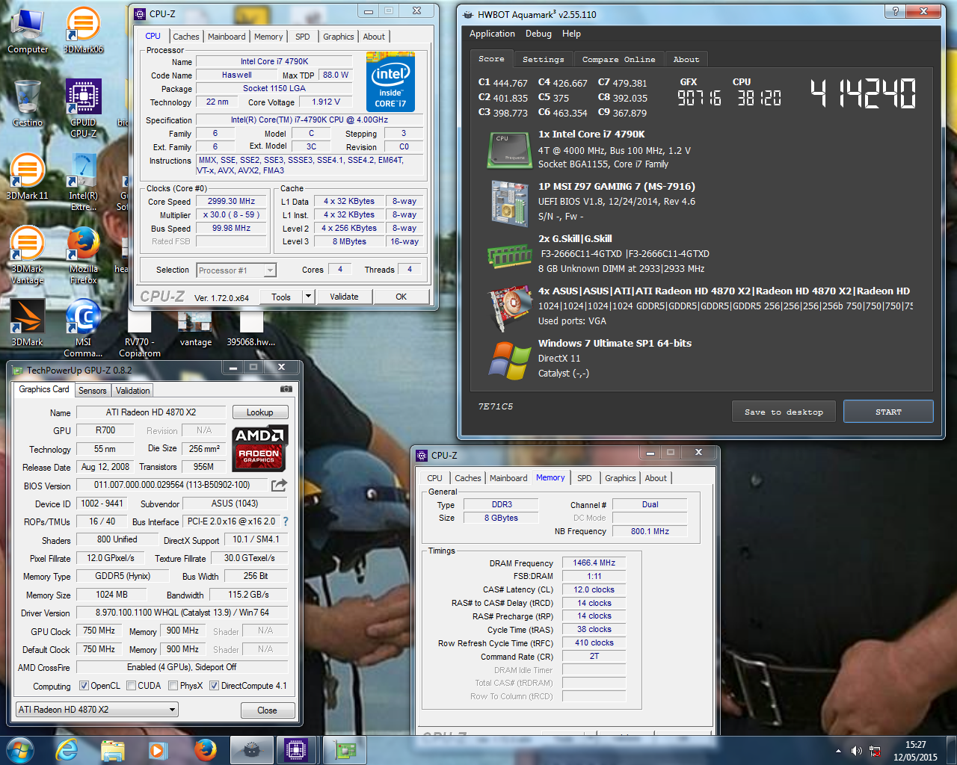Open the Cestino recycle bin icon
957x765 pixels.
[x=28, y=103]
